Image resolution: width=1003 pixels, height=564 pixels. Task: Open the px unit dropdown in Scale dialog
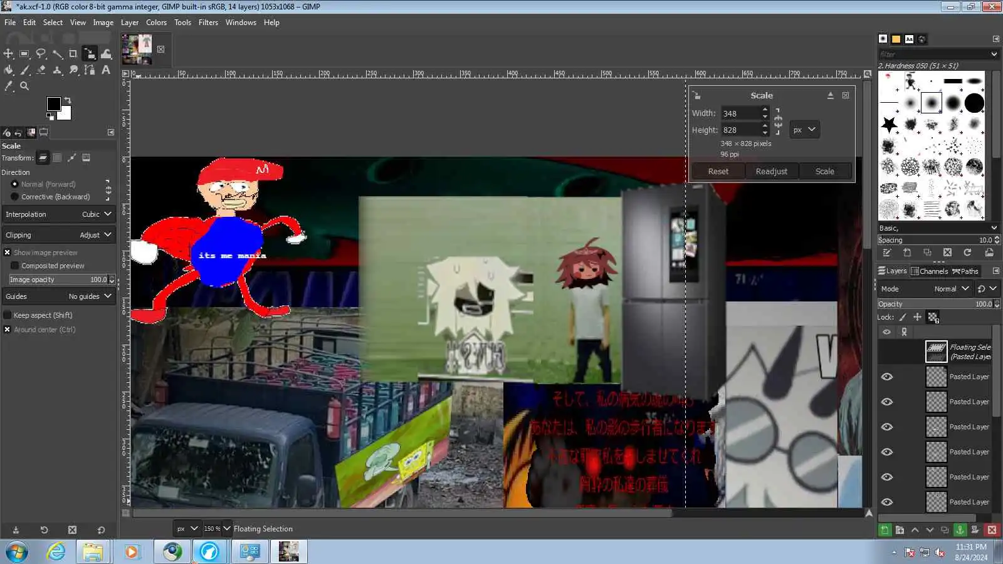pyautogui.click(x=804, y=130)
